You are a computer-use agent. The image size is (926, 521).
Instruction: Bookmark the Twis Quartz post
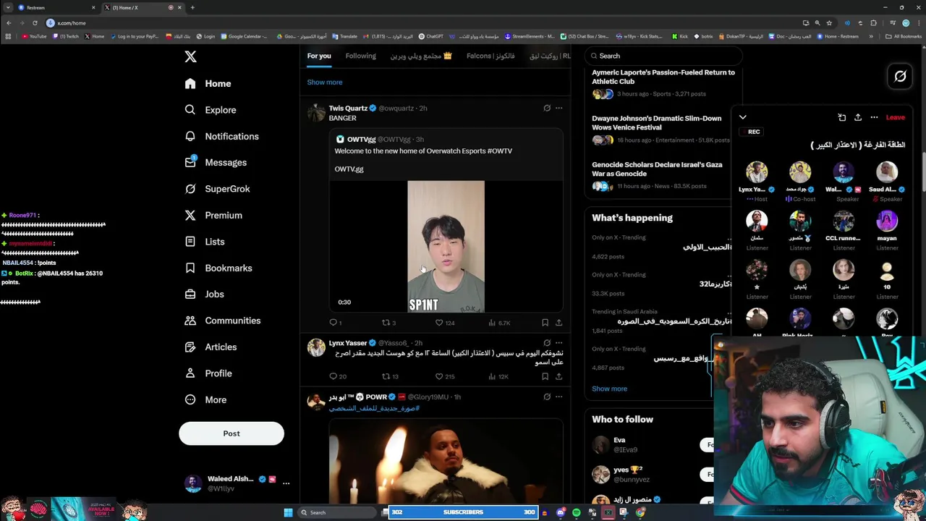click(x=545, y=323)
